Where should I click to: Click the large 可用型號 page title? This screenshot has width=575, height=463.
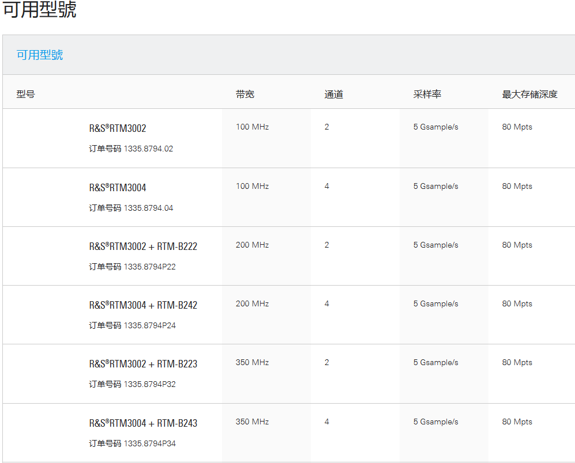(40, 10)
